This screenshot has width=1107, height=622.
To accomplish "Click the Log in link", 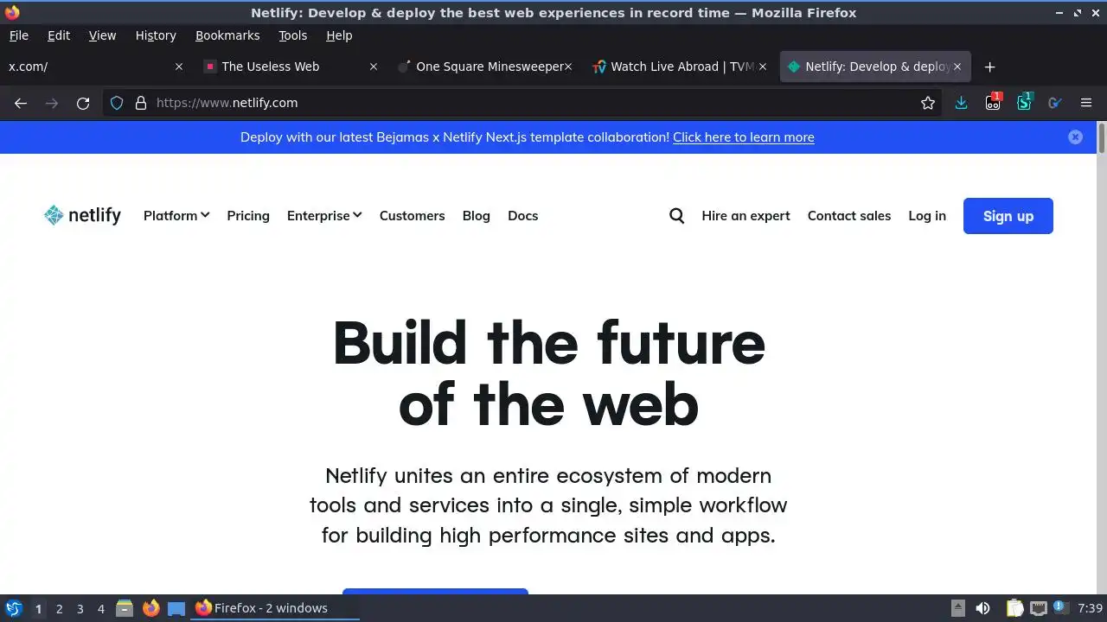I will pos(927,215).
